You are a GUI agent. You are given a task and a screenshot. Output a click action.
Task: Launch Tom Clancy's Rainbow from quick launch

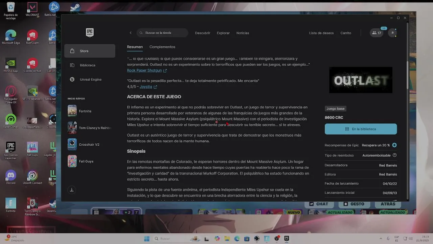pos(90,128)
